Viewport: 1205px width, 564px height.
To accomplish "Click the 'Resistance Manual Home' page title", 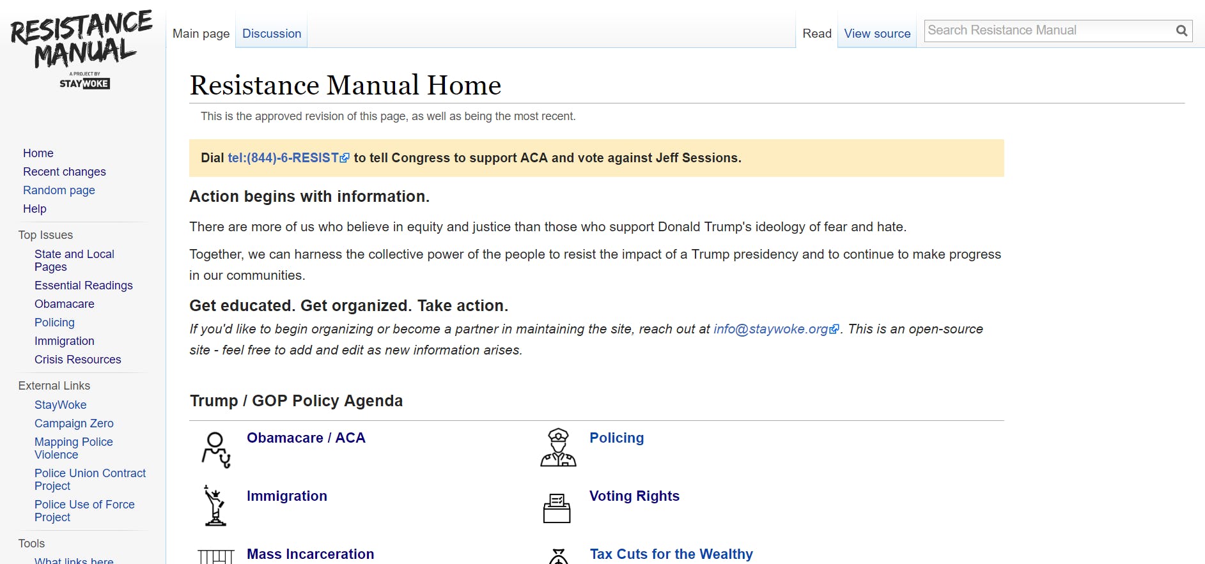I will (x=345, y=85).
